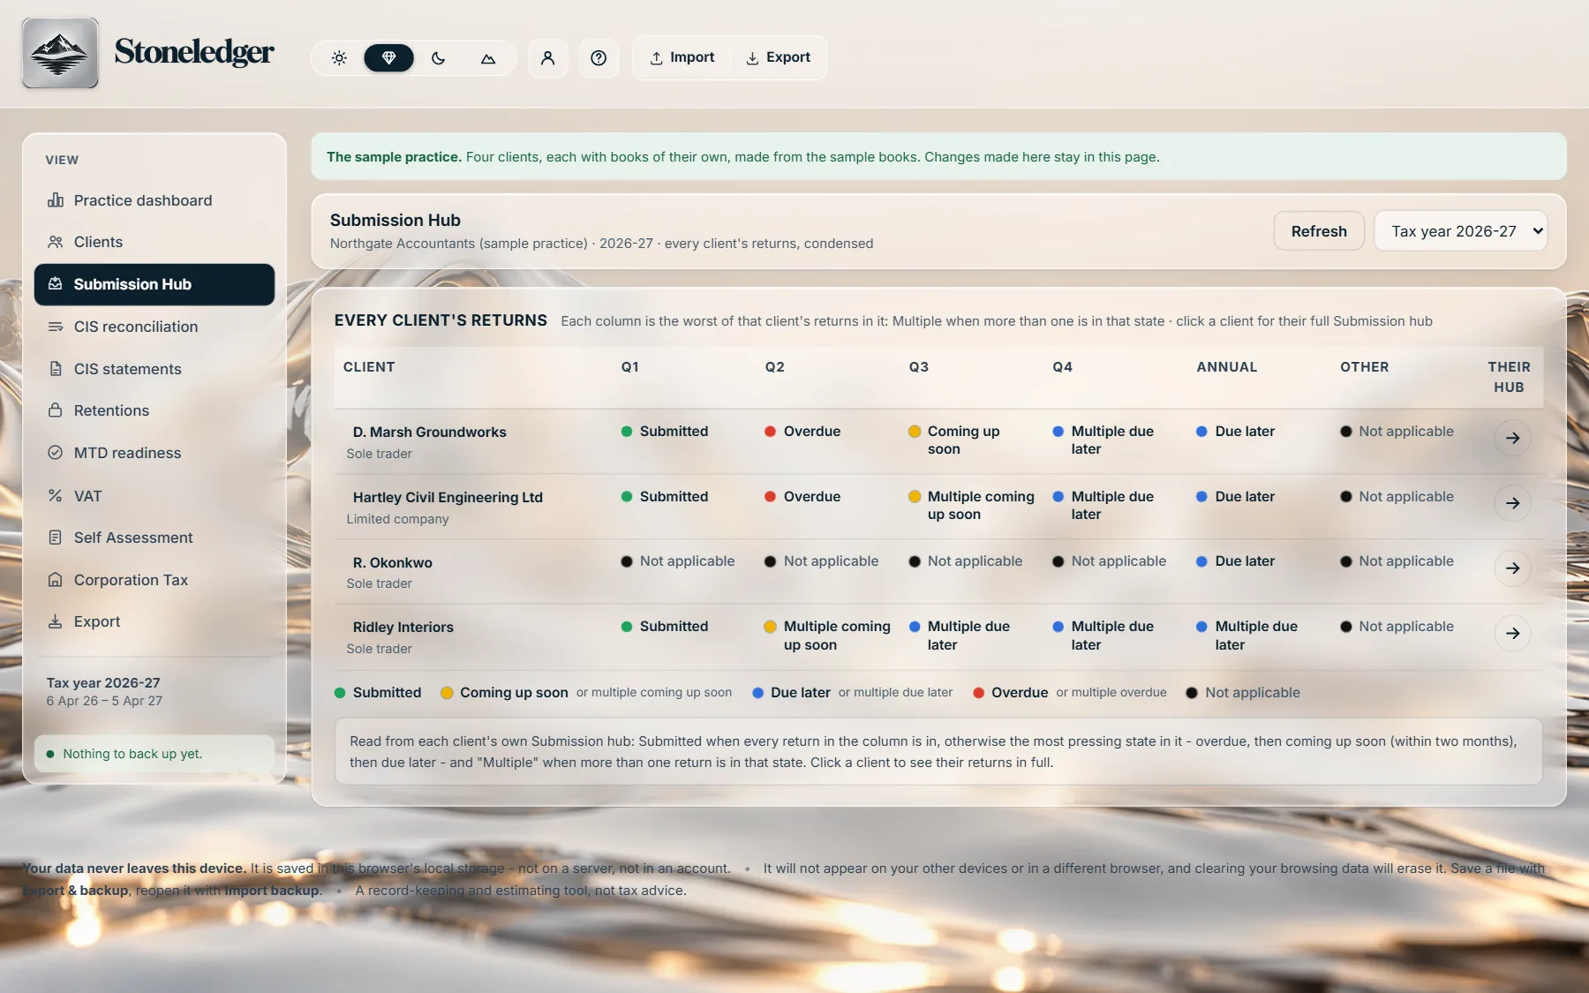This screenshot has height=993, width=1589.
Task: Click the top toolbar Export button
Action: 778,57
